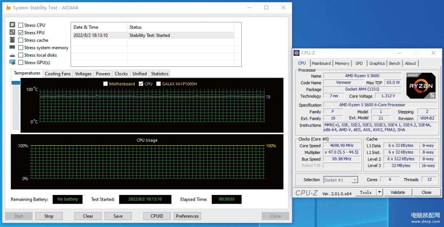
Task: Open AIDA64 Preferences
Action: [x=187, y=216]
